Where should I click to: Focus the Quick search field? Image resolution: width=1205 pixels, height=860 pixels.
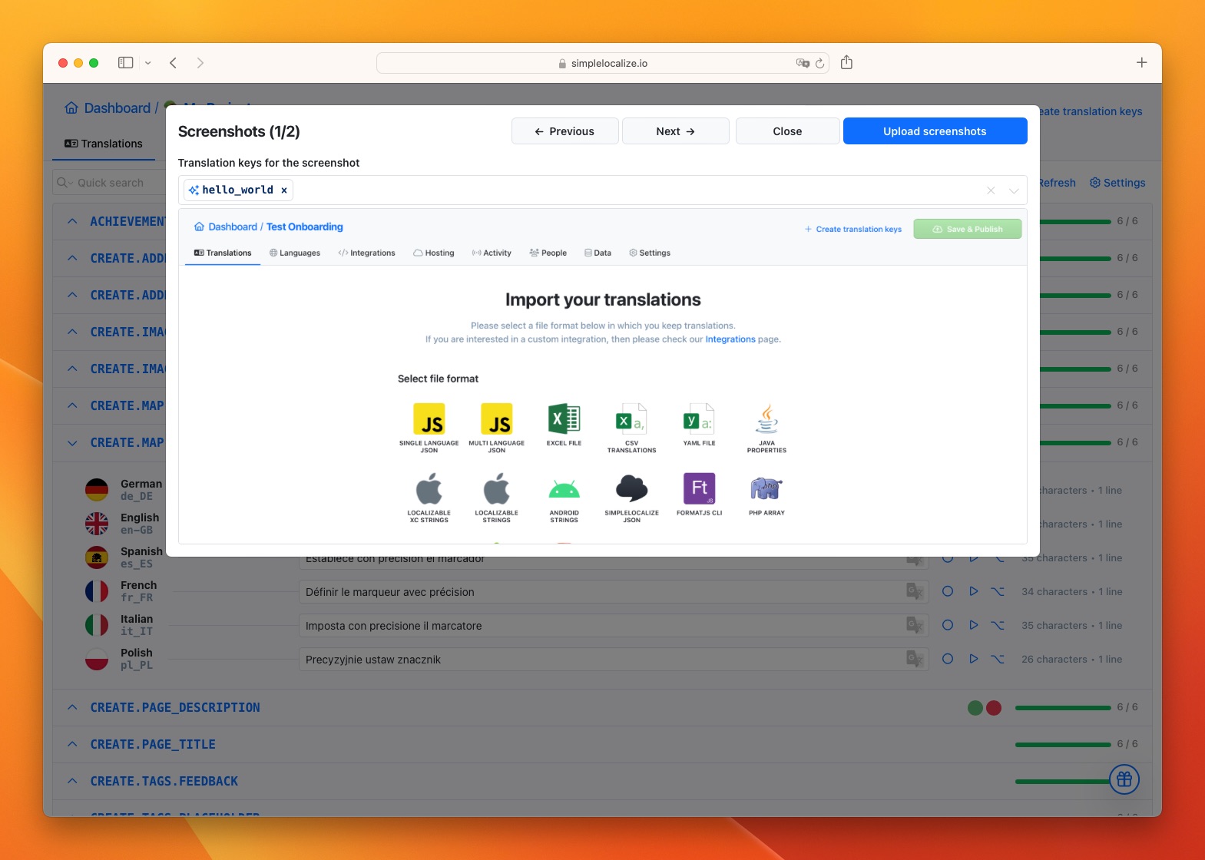click(x=111, y=183)
